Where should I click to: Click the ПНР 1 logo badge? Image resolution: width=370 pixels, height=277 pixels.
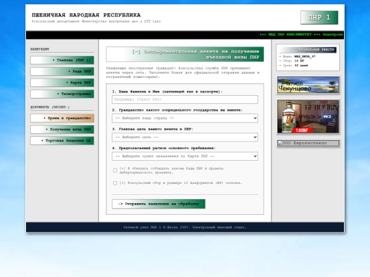pos(319,17)
